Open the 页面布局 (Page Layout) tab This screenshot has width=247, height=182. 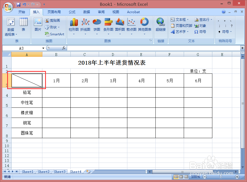[x=54, y=12]
